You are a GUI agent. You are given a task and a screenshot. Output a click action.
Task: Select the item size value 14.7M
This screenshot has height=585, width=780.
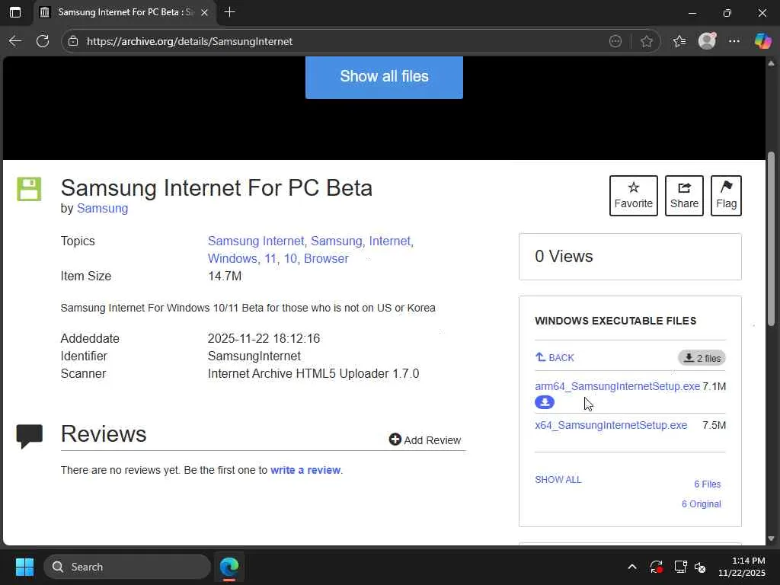point(225,276)
